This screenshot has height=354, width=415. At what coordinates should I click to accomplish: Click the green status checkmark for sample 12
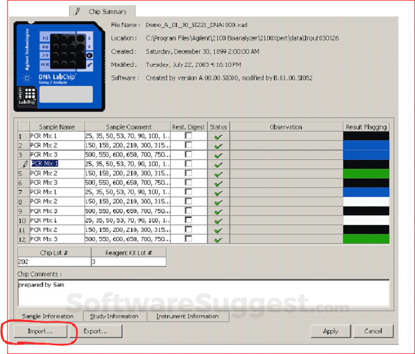218,239
